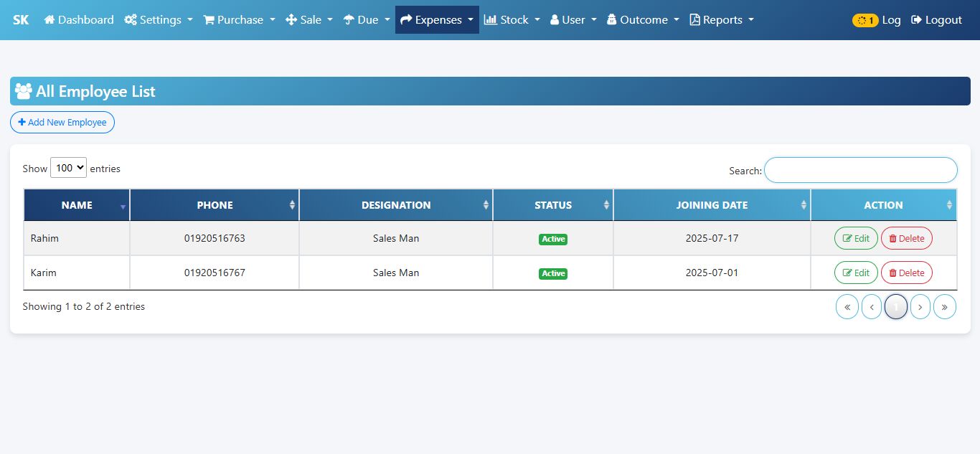This screenshot has width=980, height=454.
Task: Click Sales Man designation in Rahim's row
Action: (396, 238)
